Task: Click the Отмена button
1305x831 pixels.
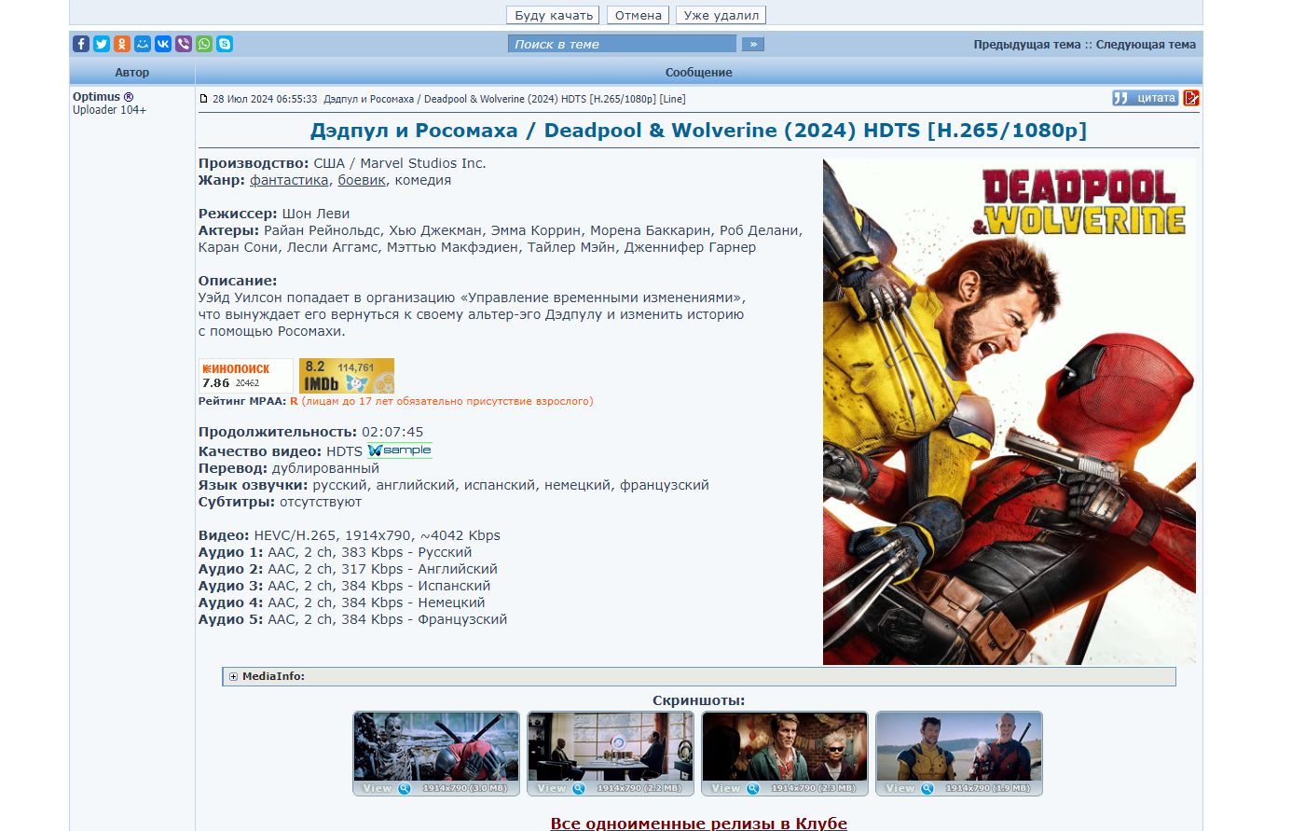Action: click(638, 15)
